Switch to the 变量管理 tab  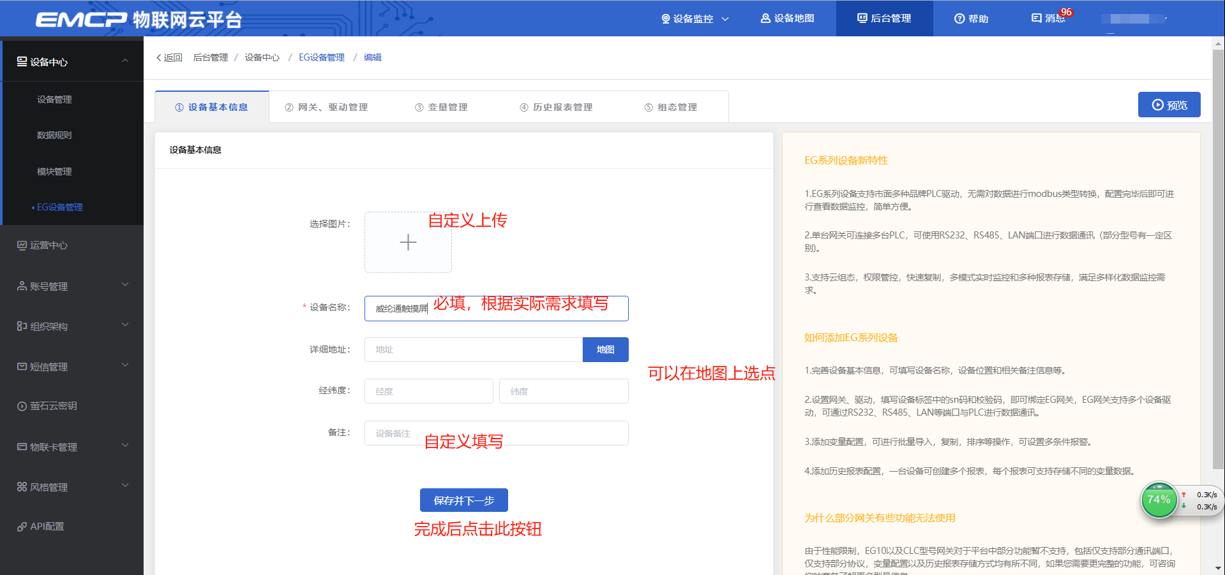441,107
